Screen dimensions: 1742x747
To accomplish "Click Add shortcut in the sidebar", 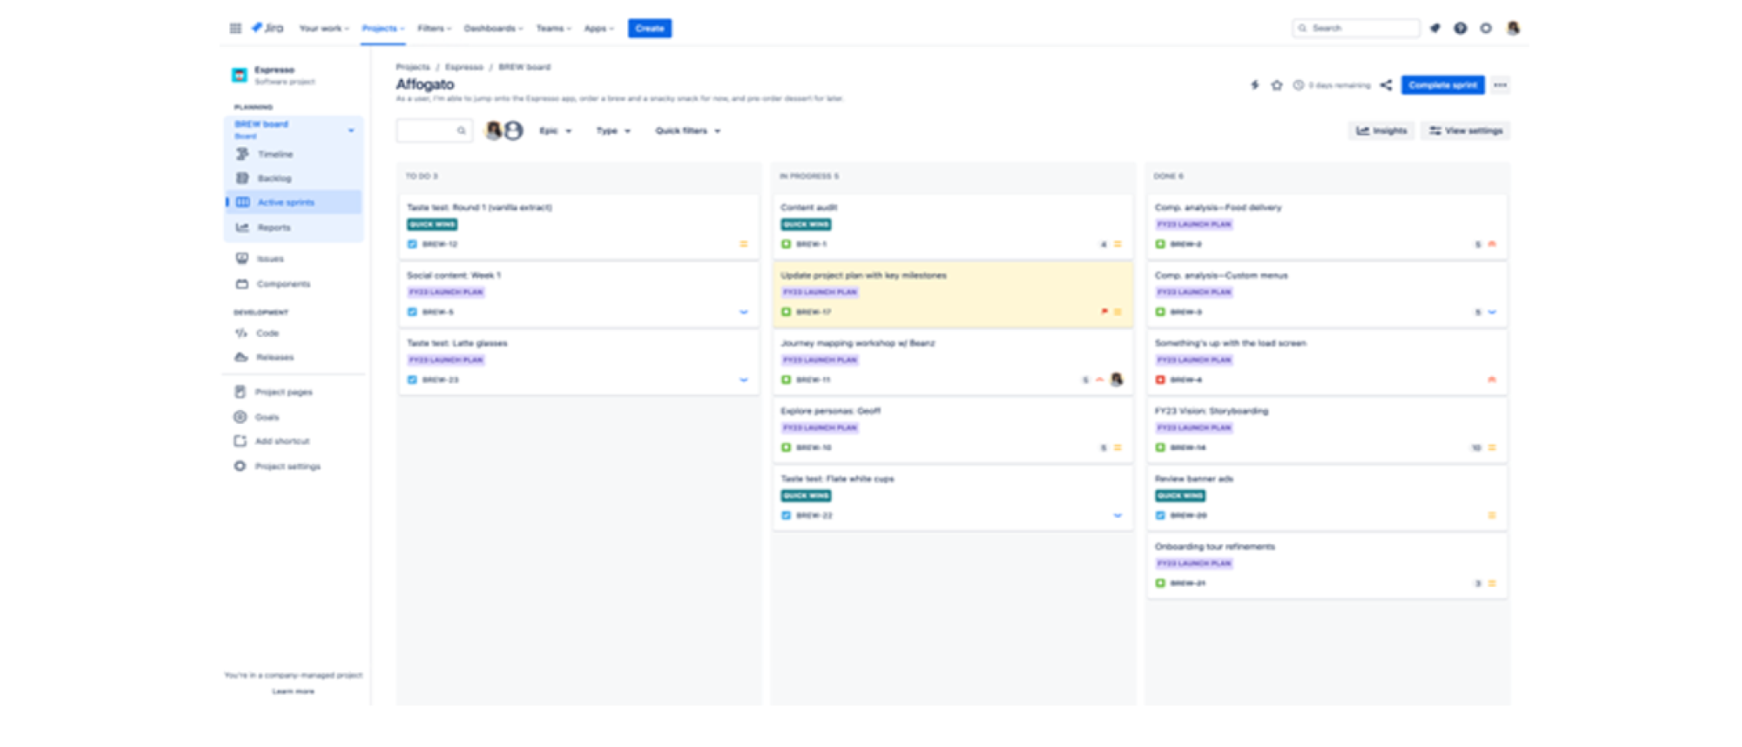I will [x=294, y=441].
